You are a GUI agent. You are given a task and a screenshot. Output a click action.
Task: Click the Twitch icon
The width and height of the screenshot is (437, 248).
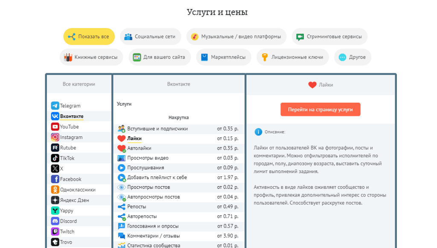pyautogui.click(x=55, y=231)
